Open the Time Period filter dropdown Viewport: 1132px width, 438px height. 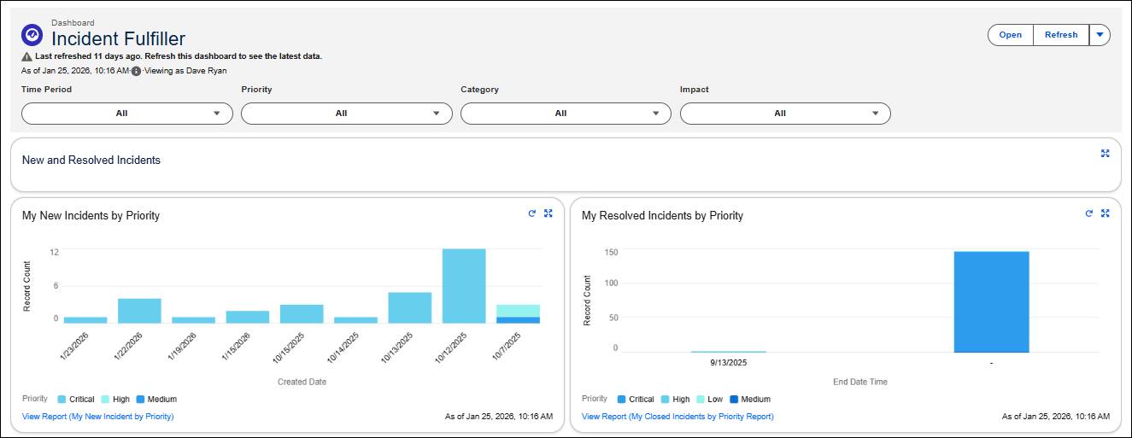(x=127, y=114)
